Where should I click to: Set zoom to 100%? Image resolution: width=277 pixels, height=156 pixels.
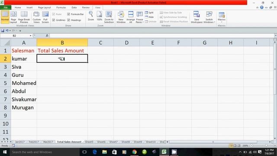[100, 16]
